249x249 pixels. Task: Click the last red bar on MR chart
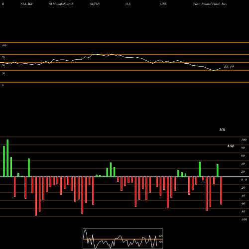coord(221,191)
